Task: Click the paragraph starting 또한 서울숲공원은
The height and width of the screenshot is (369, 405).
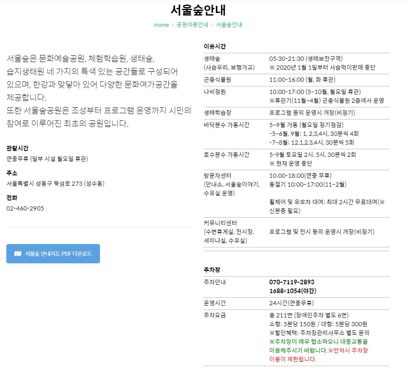Action: coord(99,117)
